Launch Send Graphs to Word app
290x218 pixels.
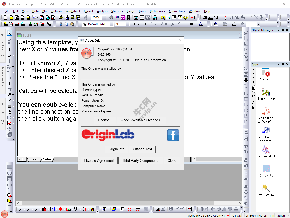[x=266, y=135]
